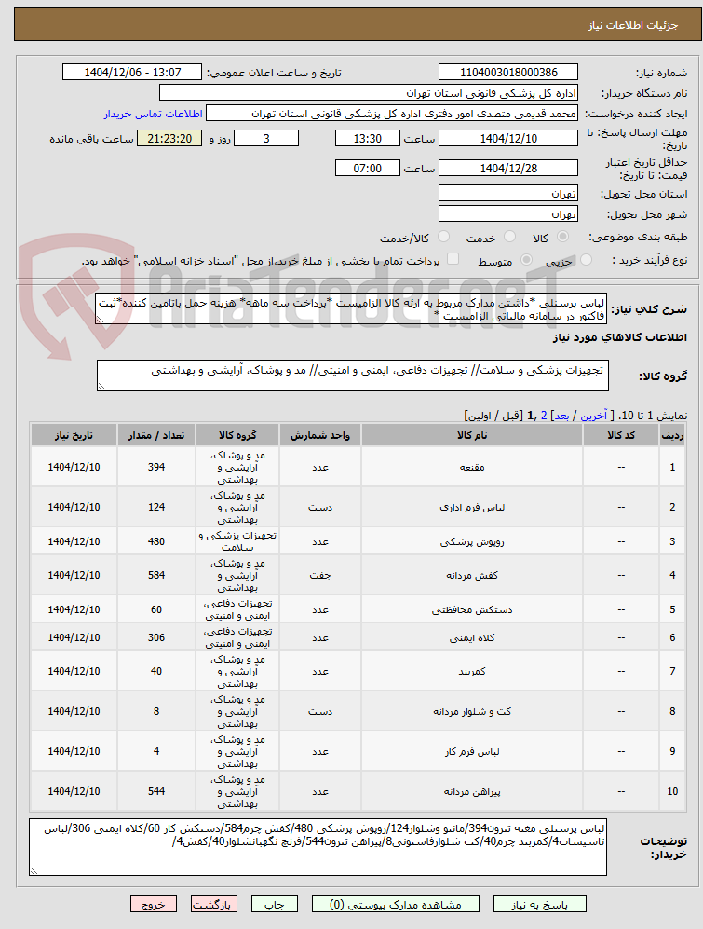
Task: Select the جزیی purchase type radio
Action: (586, 260)
